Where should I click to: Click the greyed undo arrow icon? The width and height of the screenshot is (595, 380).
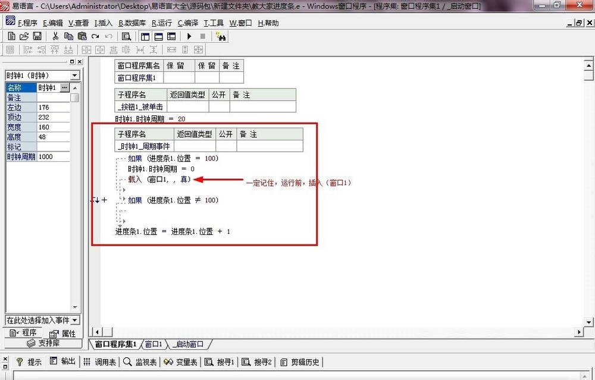pos(108,36)
